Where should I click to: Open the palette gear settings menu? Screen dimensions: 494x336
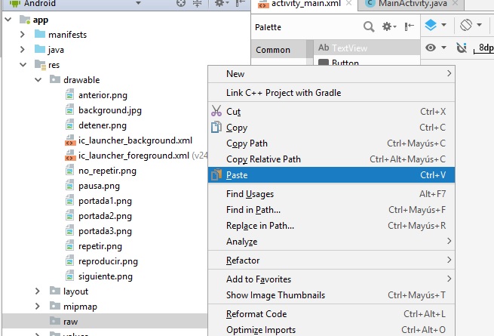pyautogui.click(x=388, y=26)
